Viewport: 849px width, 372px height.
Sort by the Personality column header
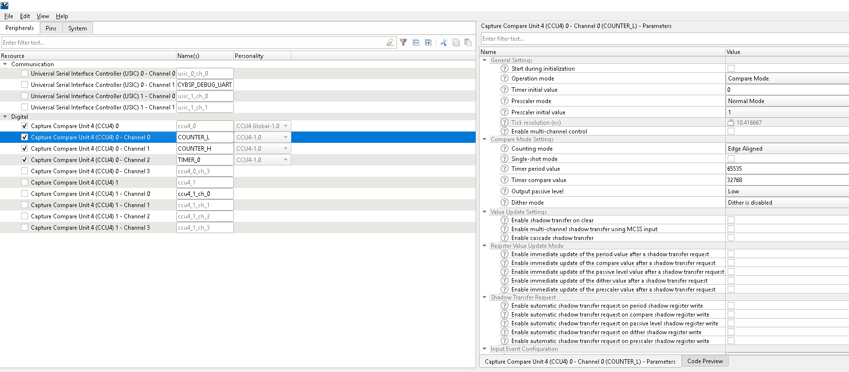[262, 56]
